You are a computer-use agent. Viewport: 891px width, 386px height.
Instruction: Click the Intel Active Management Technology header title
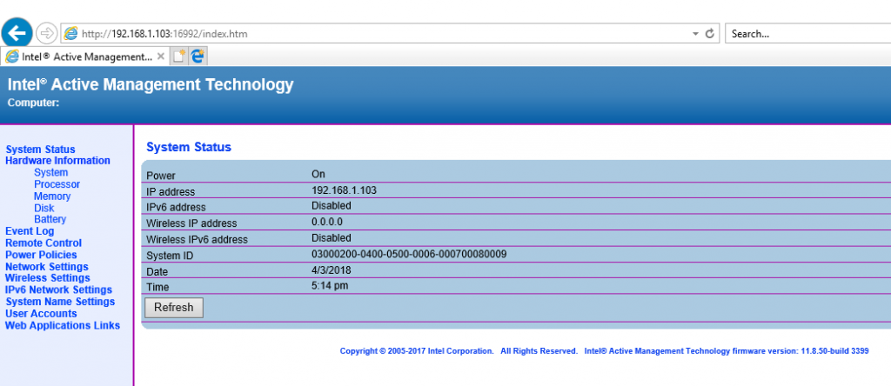(x=151, y=85)
